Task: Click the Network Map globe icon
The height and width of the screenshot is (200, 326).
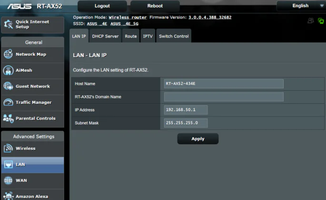Action: point(8,54)
